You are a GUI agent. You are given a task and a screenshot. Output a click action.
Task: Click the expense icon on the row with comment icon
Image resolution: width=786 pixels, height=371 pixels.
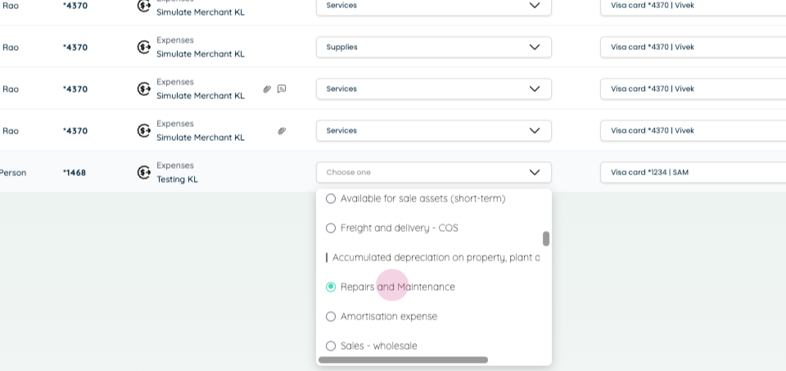[144, 88]
